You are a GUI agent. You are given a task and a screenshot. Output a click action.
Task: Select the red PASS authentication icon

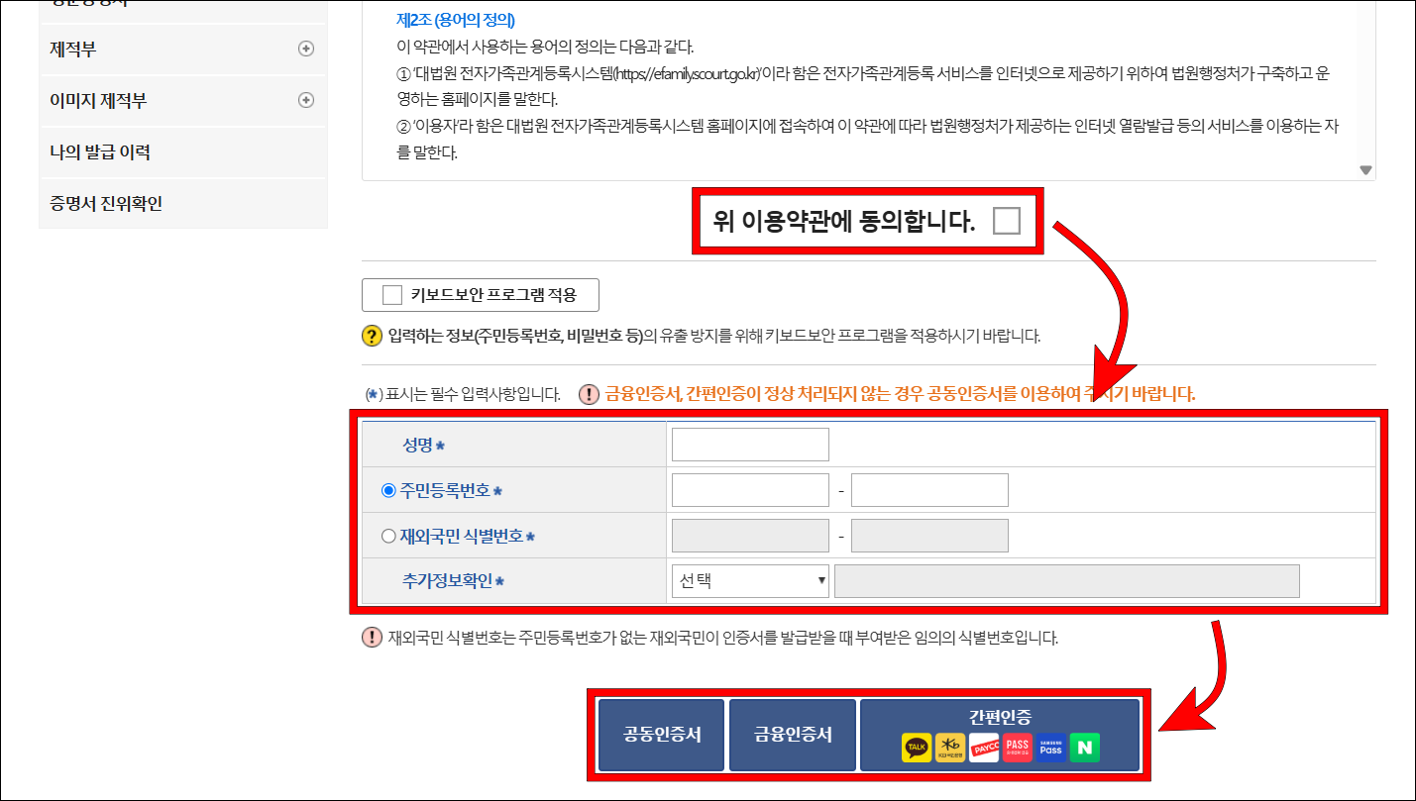click(x=1017, y=748)
